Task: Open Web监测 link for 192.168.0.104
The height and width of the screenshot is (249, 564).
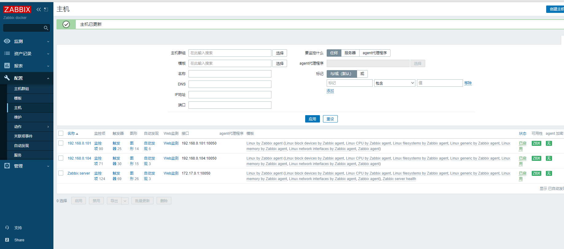Action: 171,158
